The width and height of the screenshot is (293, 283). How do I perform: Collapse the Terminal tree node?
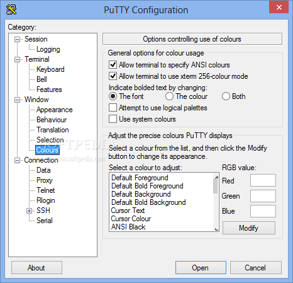point(17,59)
